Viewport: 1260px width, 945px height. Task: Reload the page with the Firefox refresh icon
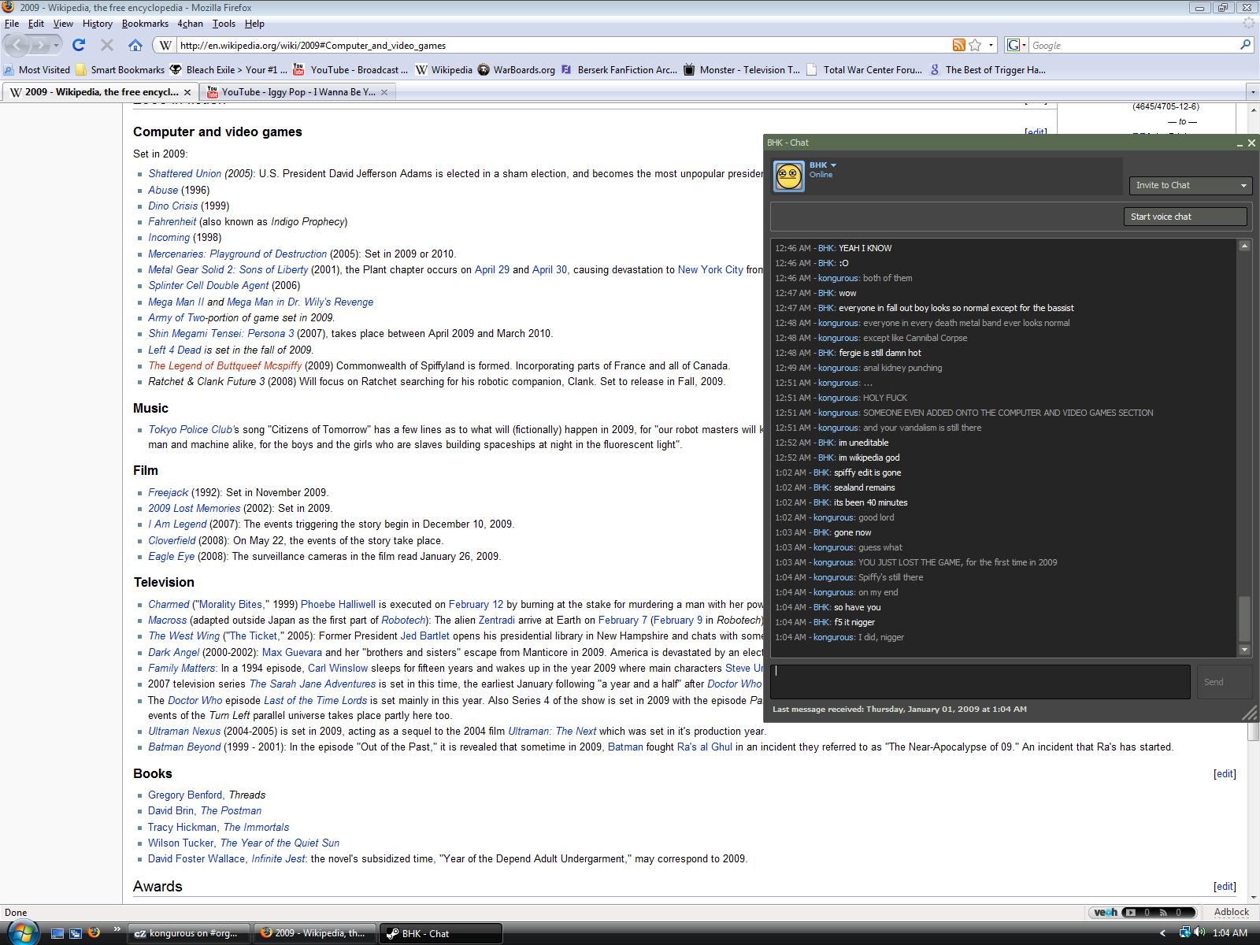[x=79, y=45]
